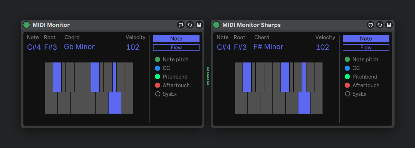
Task: Open Flow view in MIDI Monitor Sharps
Action: 366,48
